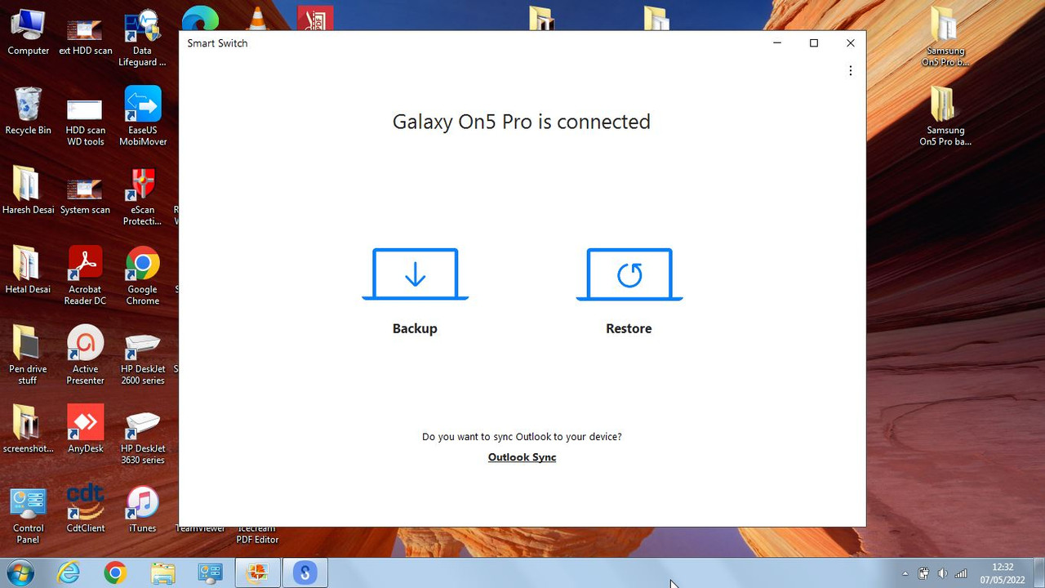Click the TeamViewer desktop label
1045x588 pixels.
tap(200, 528)
